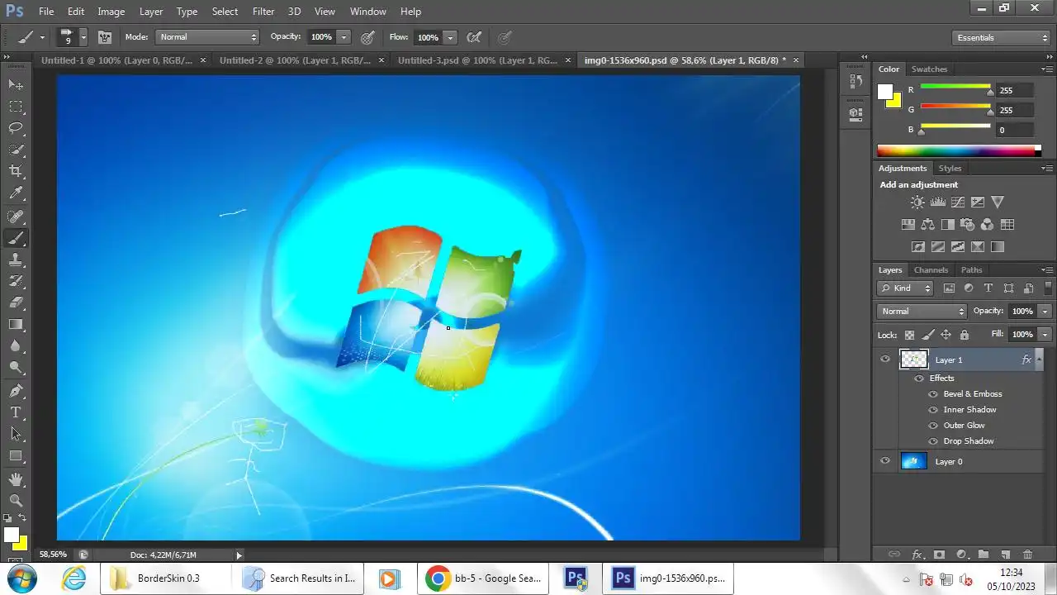This screenshot has height=595, width=1057.
Task: Open the layer Kind filter dropdown
Action: [905, 288]
